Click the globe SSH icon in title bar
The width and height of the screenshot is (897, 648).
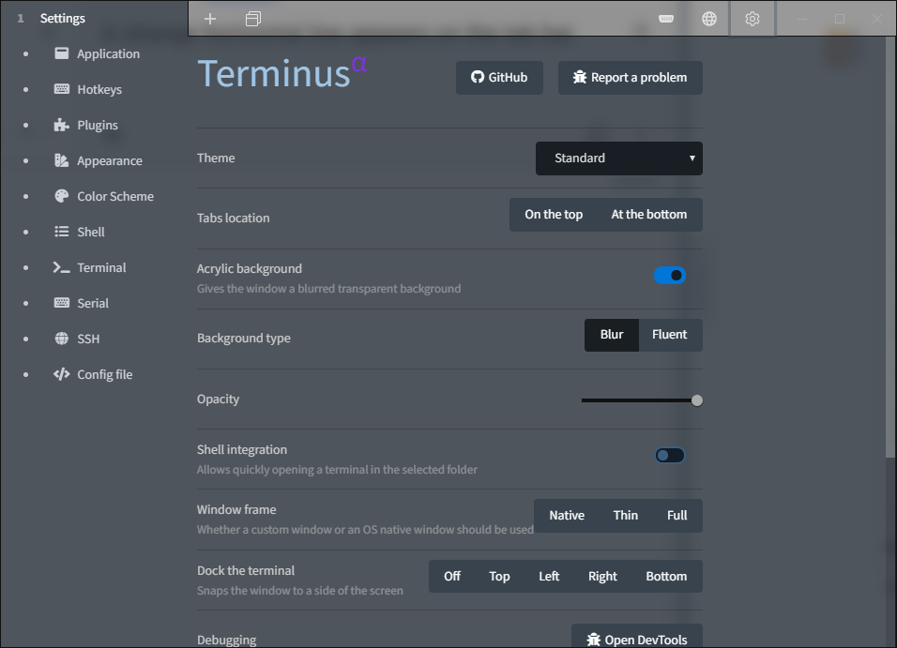[x=708, y=19]
